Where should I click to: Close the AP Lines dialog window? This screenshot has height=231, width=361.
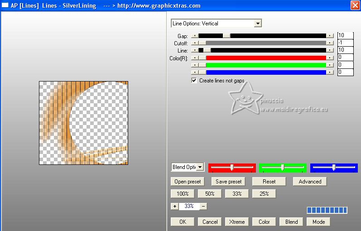[355, 5]
